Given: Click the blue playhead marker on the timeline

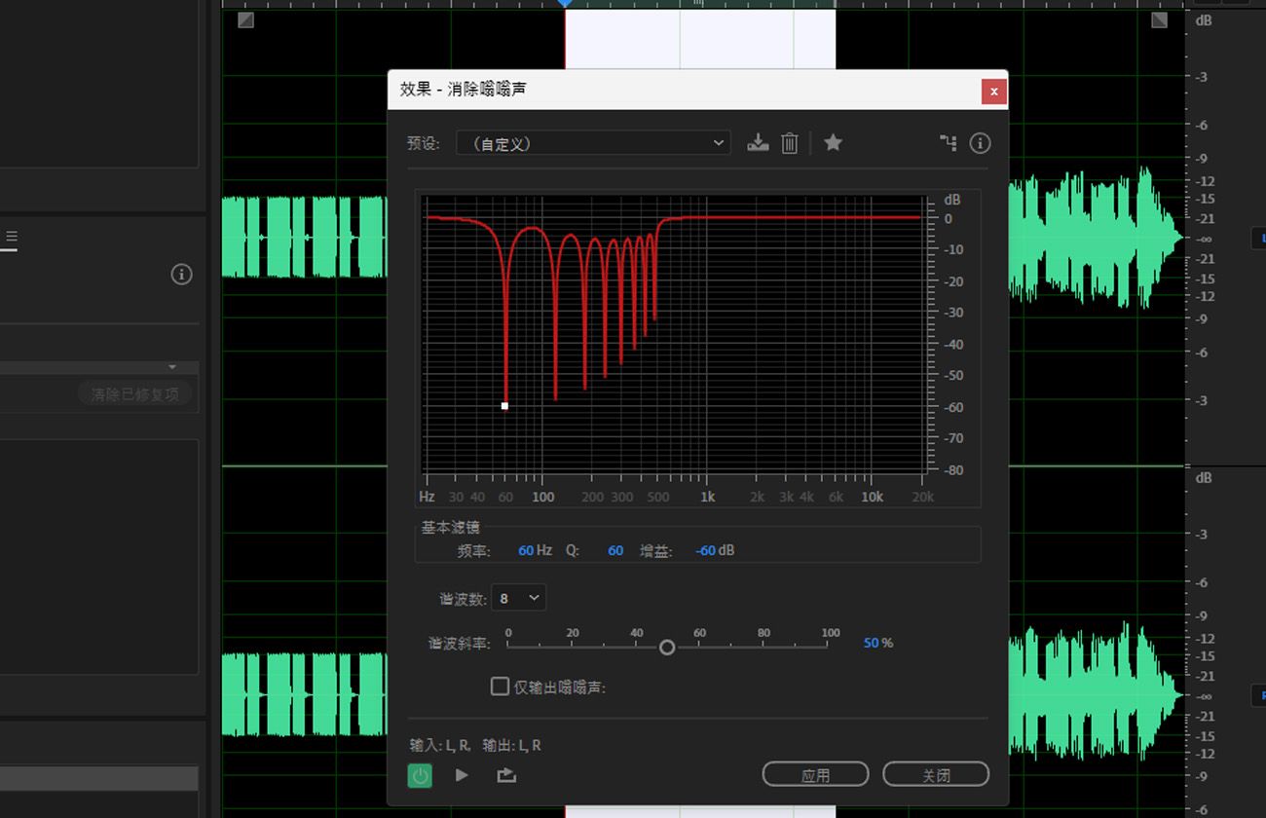Looking at the screenshot, I should [565, 4].
